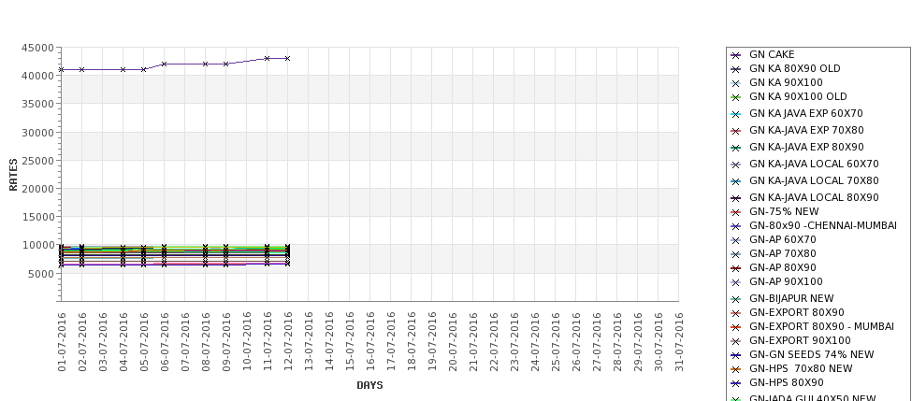Click the 22-07-2016 date axis label
The width and height of the screenshot is (912, 401).
point(494,342)
